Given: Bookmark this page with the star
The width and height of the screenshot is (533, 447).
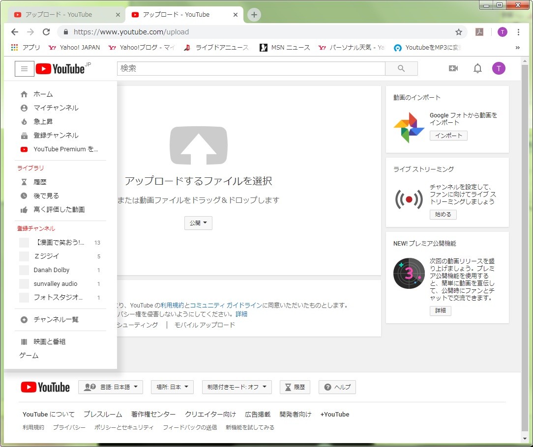Looking at the screenshot, I should (x=459, y=32).
